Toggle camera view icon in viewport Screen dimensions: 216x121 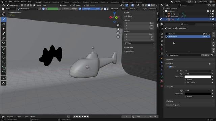click(118, 33)
